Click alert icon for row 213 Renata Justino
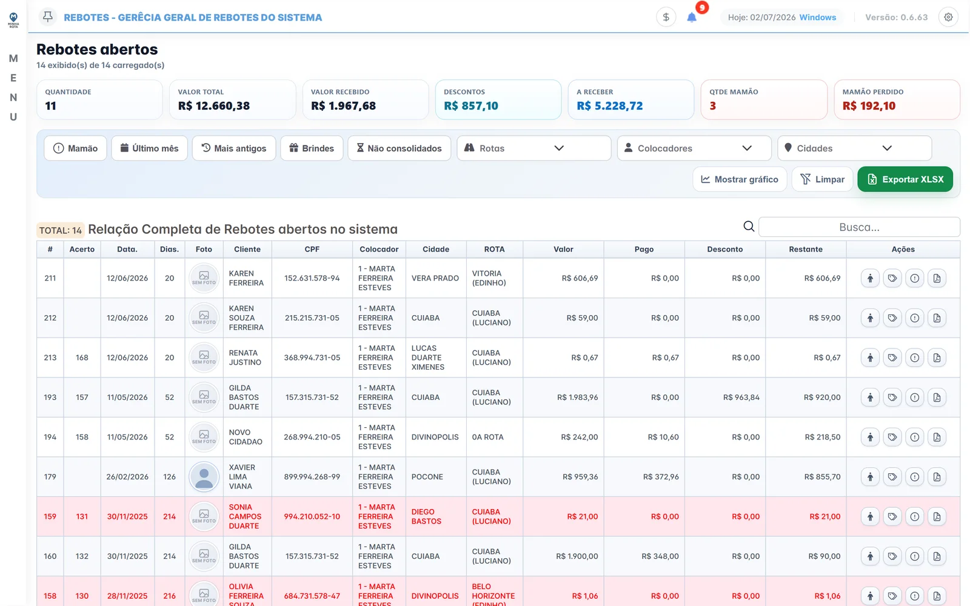The width and height of the screenshot is (970, 606). click(915, 358)
